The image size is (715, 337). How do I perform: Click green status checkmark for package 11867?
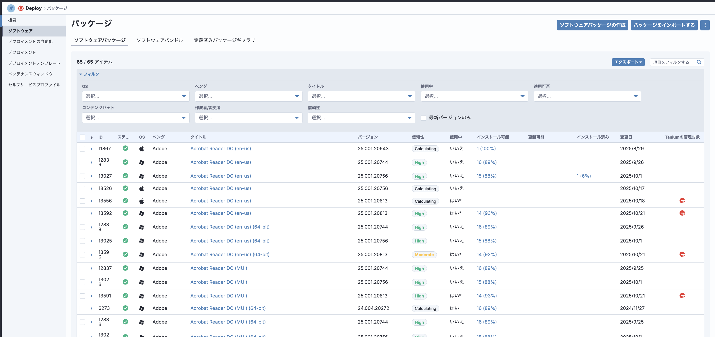[x=126, y=148]
